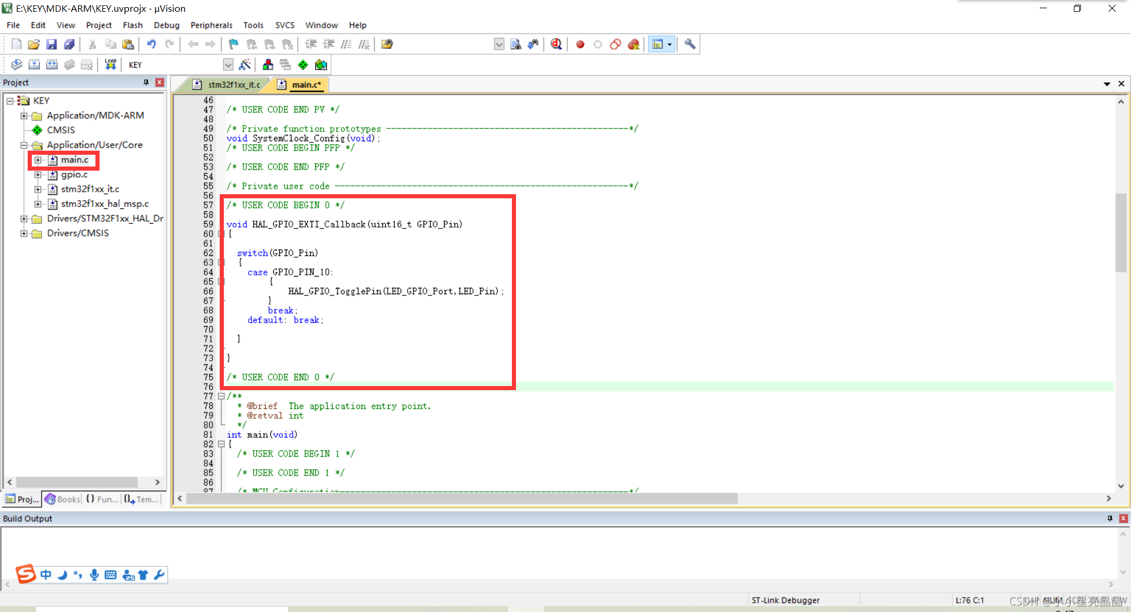Image resolution: width=1131 pixels, height=612 pixels.
Task: Open the Flash menu
Action: (x=133, y=25)
